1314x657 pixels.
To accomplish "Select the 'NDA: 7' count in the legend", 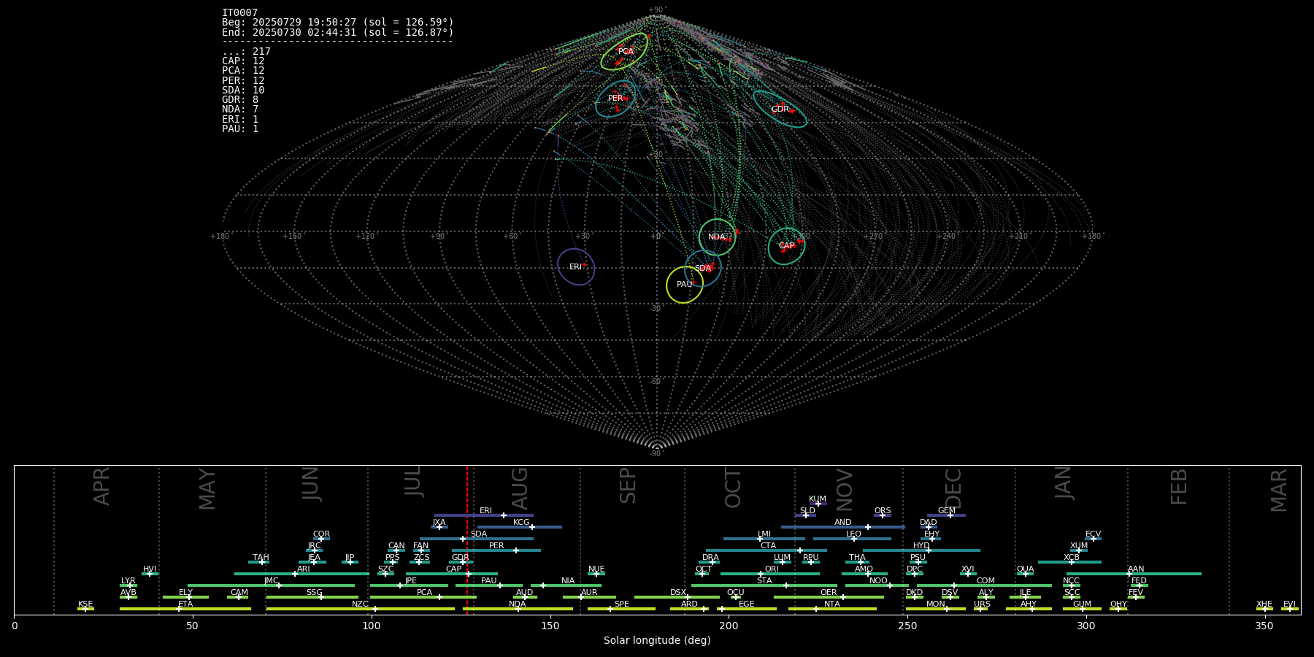I will coord(240,109).
